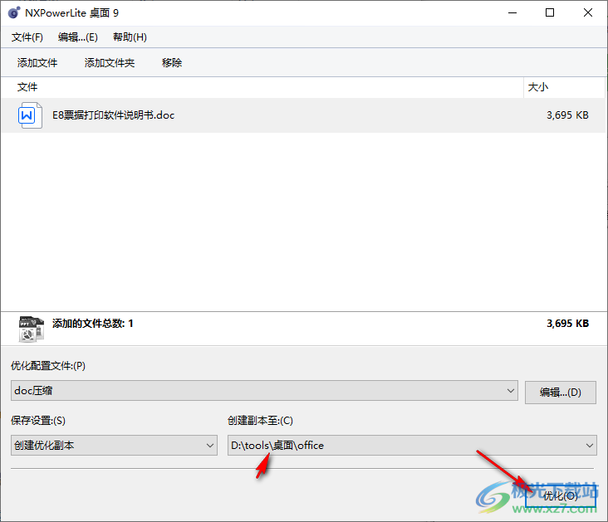Click the 编辑...(D) button
The width and height of the screenshot is (608, 522).
tap(561, 393)
